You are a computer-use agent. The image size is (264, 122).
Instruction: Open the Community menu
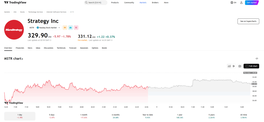pos(129,3)
